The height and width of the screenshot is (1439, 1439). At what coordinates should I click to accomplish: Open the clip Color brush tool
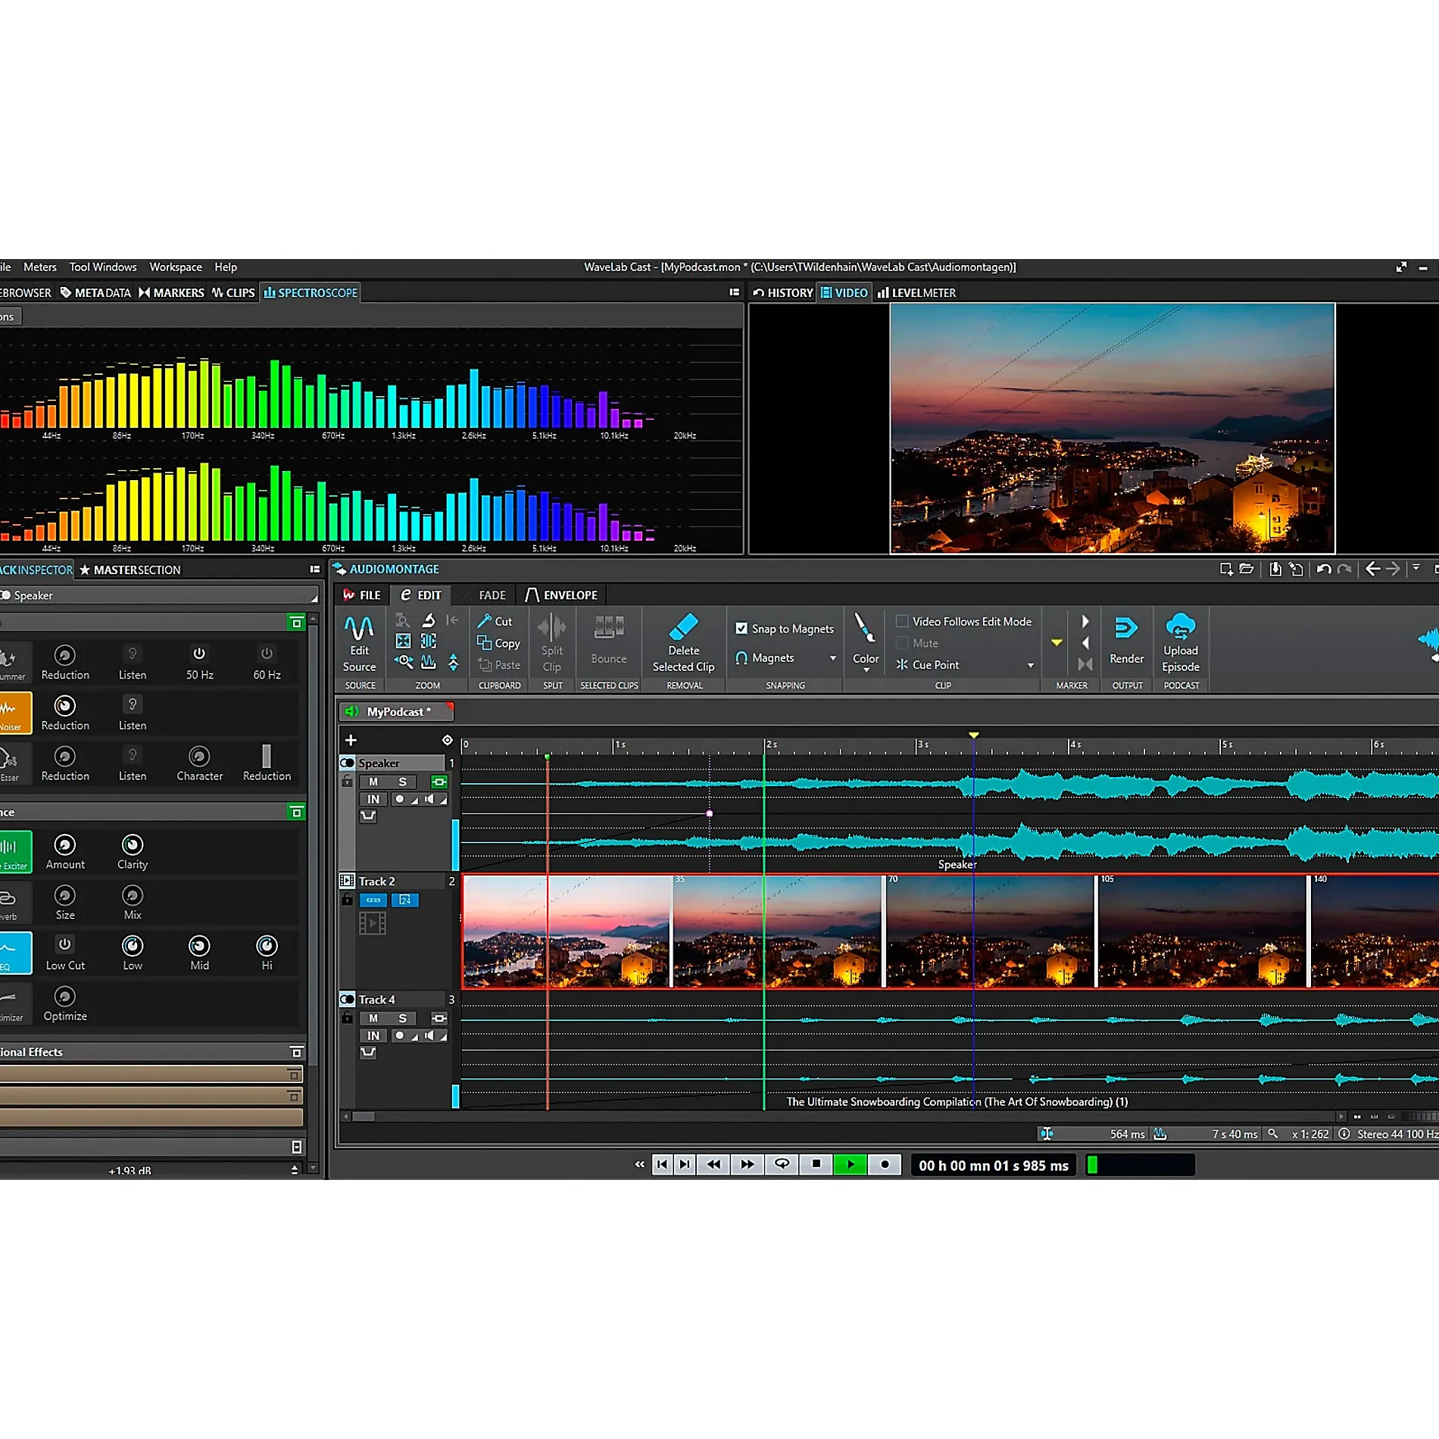864,629
